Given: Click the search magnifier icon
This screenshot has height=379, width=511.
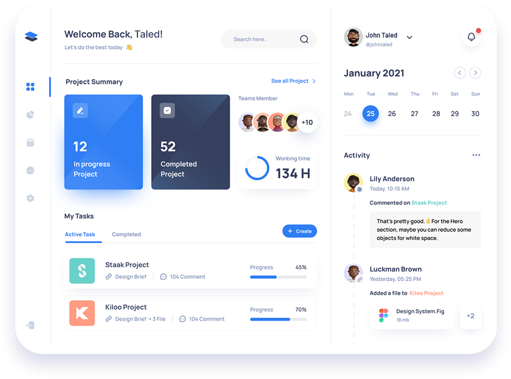Looking at the screenshot, I should [304, 39].
